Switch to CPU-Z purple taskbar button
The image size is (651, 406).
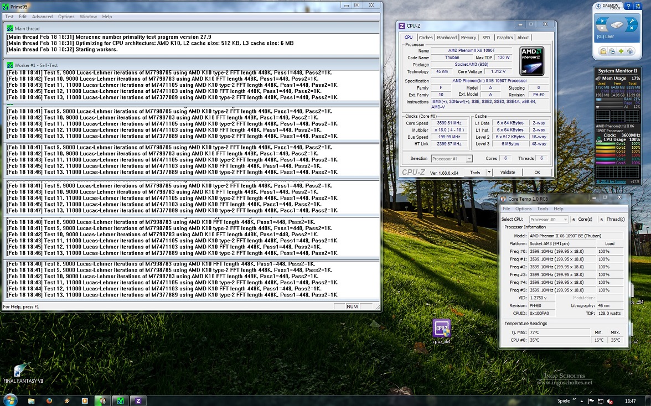(138, 400)
